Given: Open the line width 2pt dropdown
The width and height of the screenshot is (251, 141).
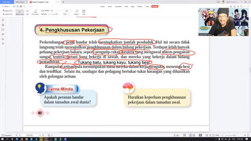Looking at the screenshot, I should [68, 11].
